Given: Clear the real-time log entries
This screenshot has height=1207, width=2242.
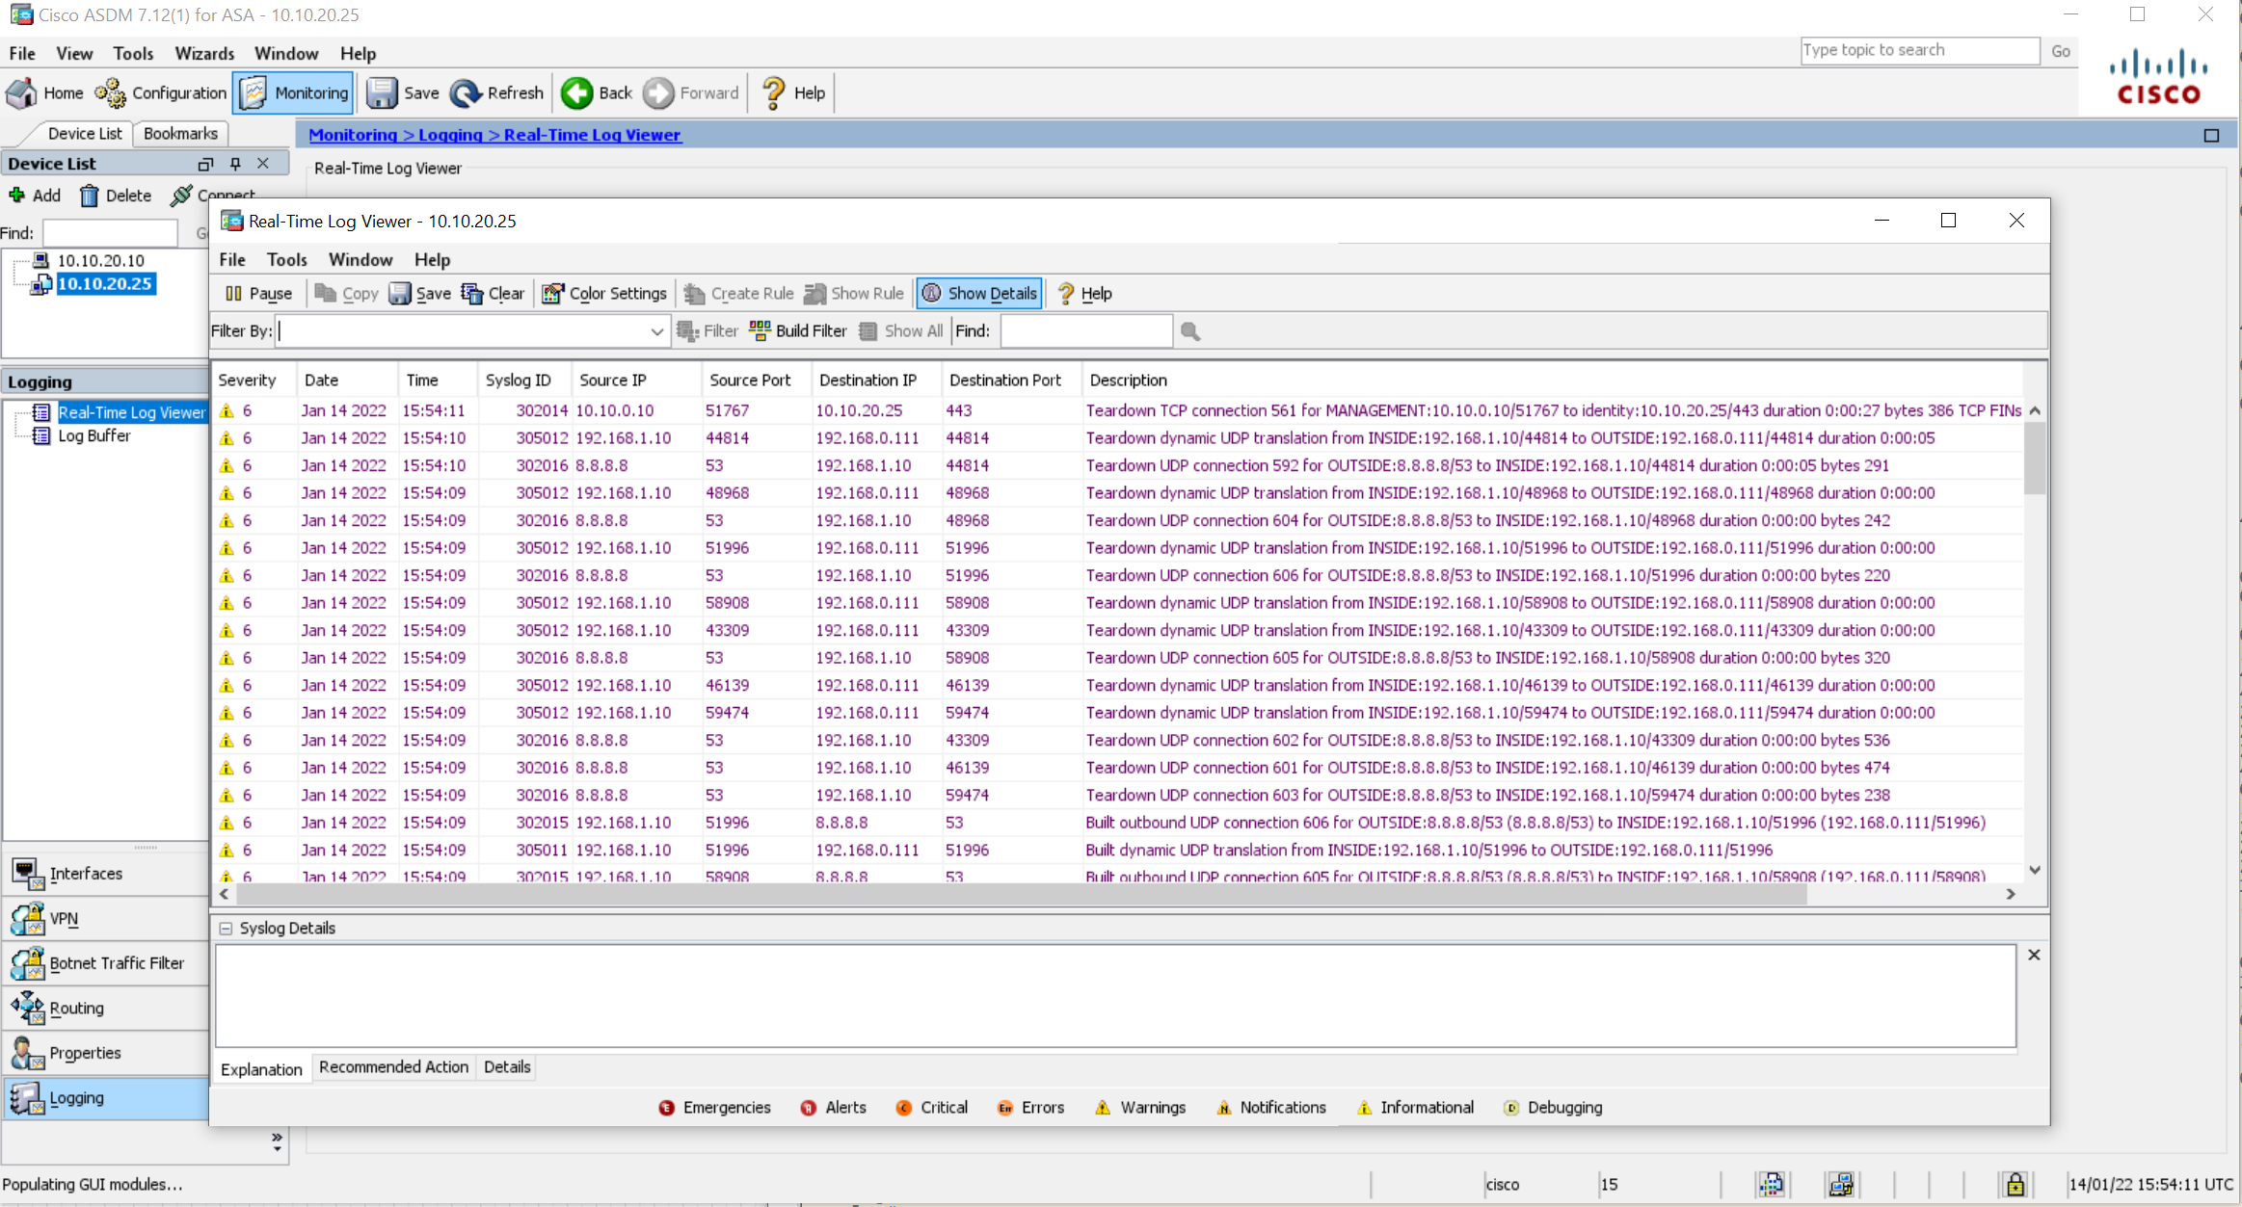Looking at the screenshot, I should (494, 294).
